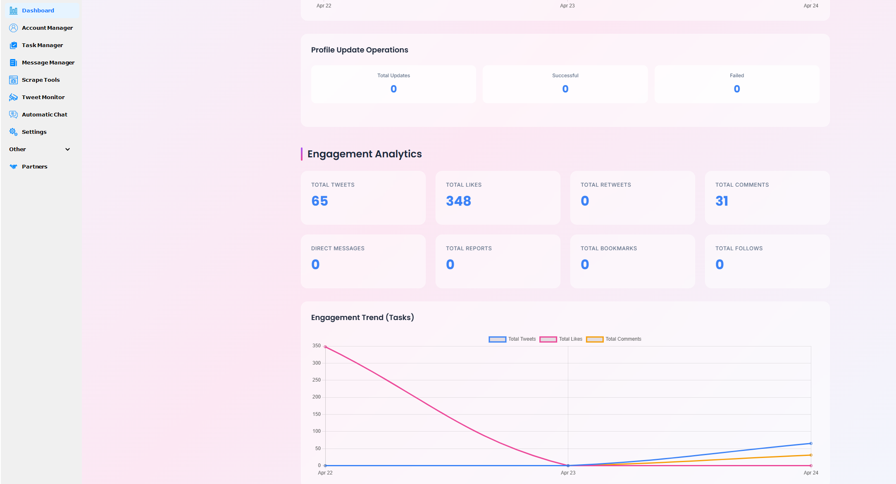Click the Automatic Chat bubble icon
Image resolution: width=896 pixels, height=484 pixels.
(x=13, y=114)
